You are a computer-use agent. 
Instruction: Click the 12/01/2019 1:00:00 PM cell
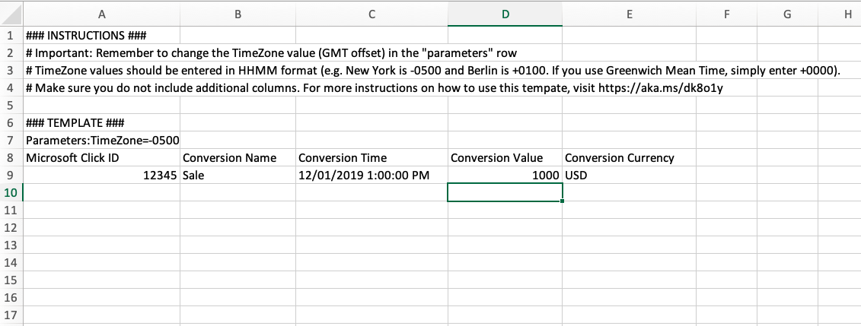click(x=371, y=176)
